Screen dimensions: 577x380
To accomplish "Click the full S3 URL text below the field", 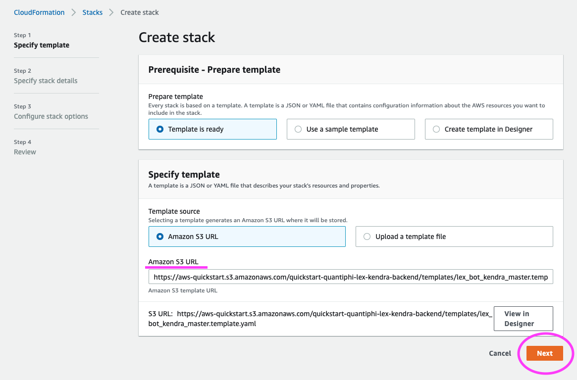I will click(x=320, y=319).
